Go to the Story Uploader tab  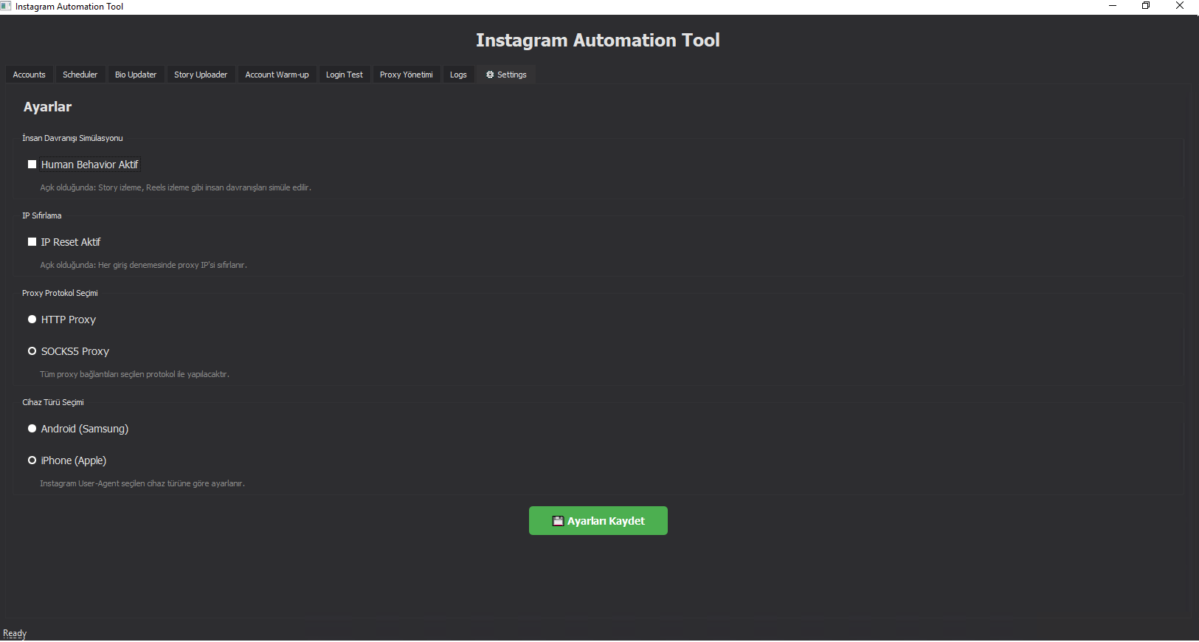(201, 75)
